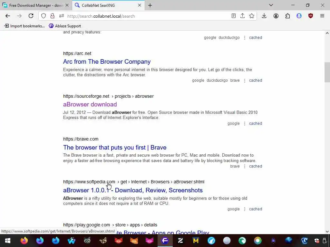The height and width of the screenshot is (247, 330).
Task: Select the CollabNet SearXNG tab
Action: 108,5
